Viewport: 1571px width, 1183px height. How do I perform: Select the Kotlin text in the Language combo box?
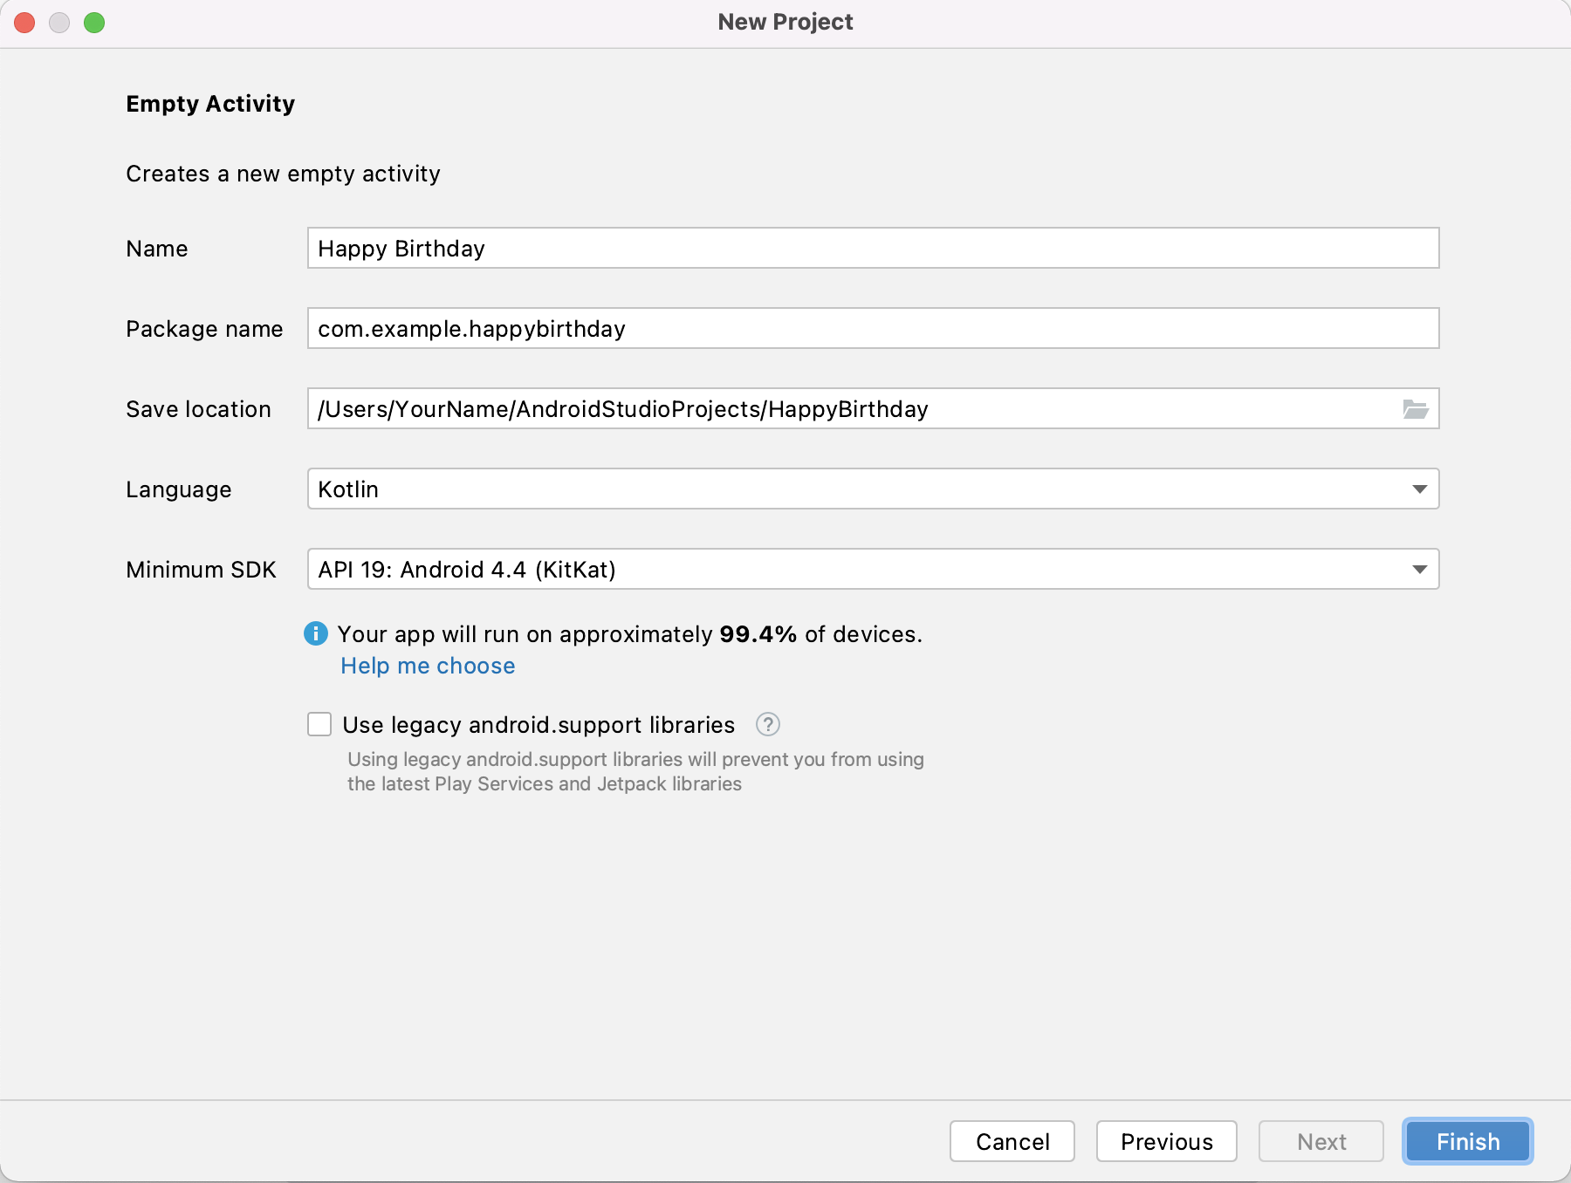point(348,489)
